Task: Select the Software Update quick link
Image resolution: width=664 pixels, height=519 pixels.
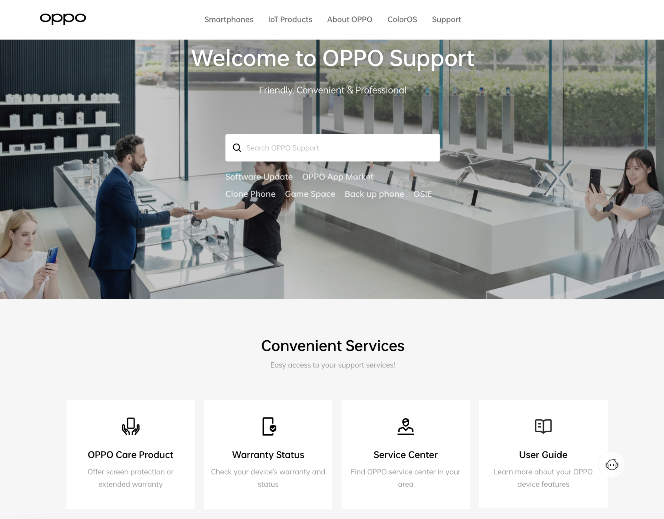Action: (x=259, y=177)
